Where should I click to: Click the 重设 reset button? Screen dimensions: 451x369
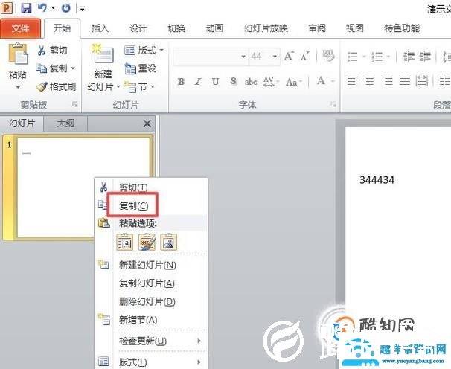pyautogui.click(x=141, y=68)
